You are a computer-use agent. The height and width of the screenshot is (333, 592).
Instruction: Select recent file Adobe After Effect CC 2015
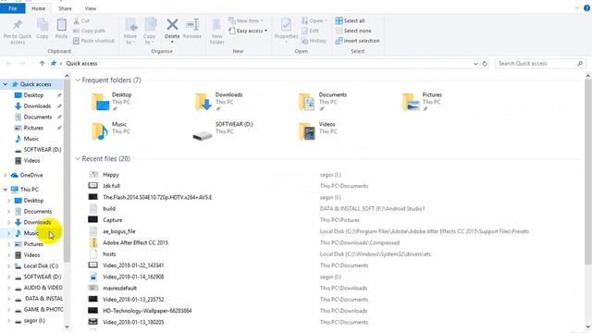click(x=135, y=242)
